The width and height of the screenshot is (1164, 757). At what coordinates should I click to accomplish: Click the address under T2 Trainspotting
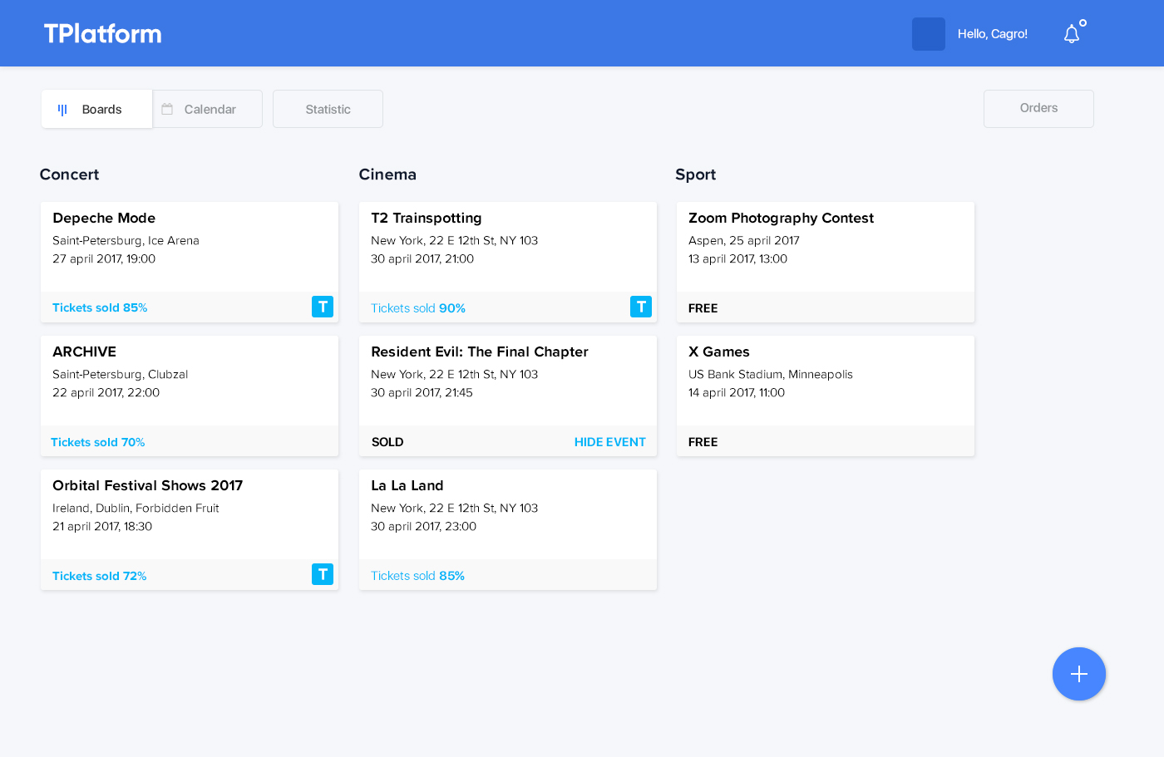455,241
